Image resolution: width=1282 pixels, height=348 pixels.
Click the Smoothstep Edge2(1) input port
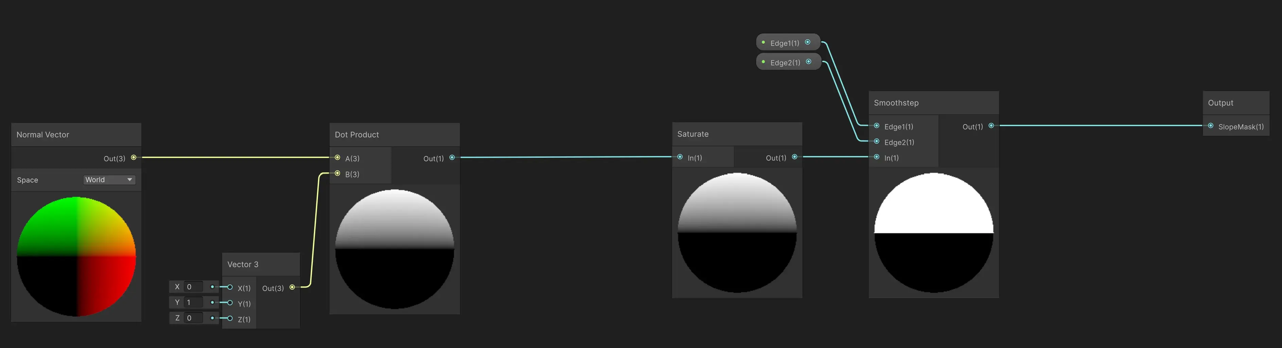[876, 142]
